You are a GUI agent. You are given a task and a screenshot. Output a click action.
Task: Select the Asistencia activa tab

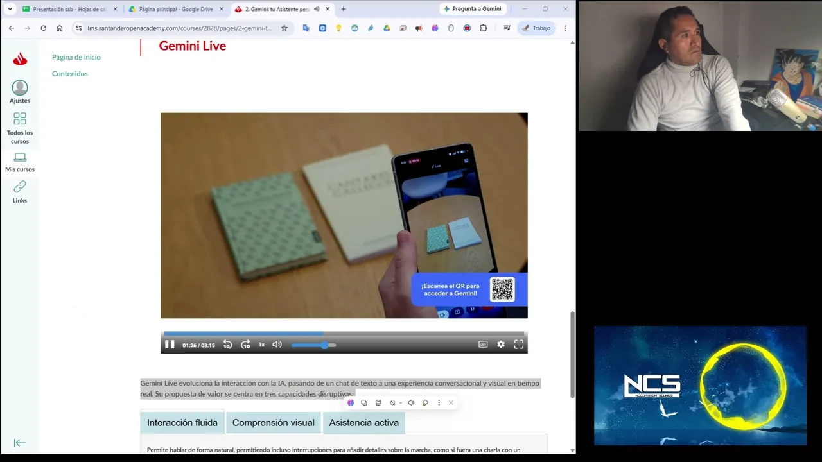coord(364,423)
